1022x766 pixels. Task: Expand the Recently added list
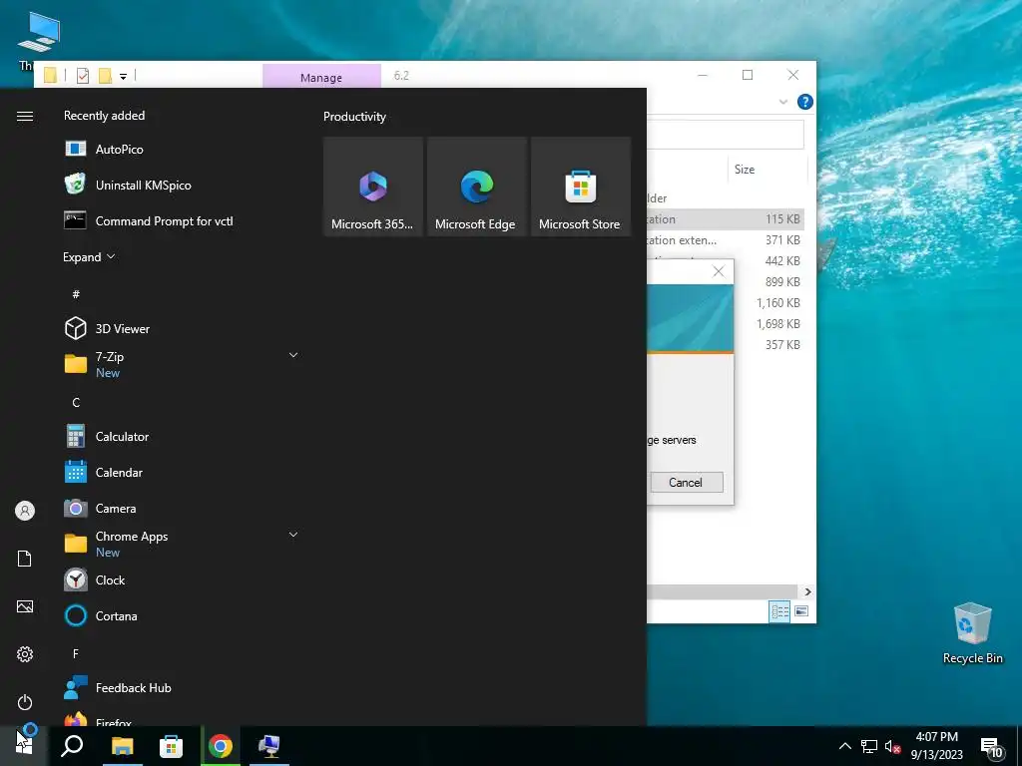pos(89,256)
